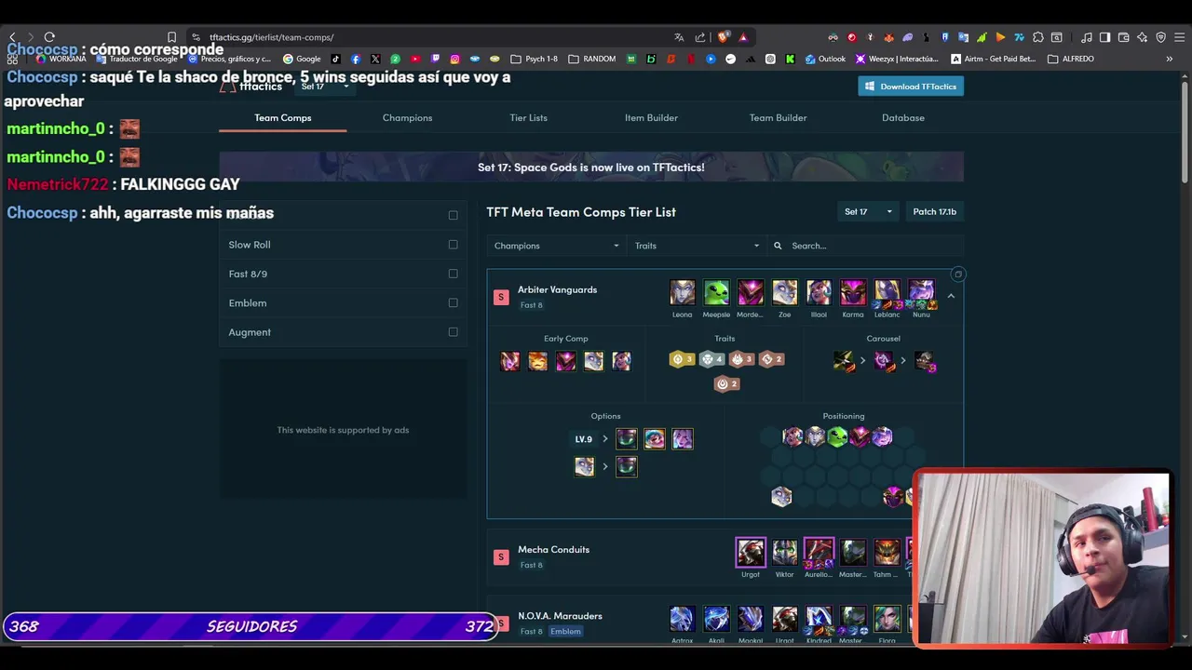Open the Traits filter dropdown
1192x670 pixels.
696,246
